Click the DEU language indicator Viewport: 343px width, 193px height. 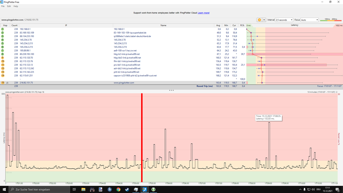pos(318,190)
